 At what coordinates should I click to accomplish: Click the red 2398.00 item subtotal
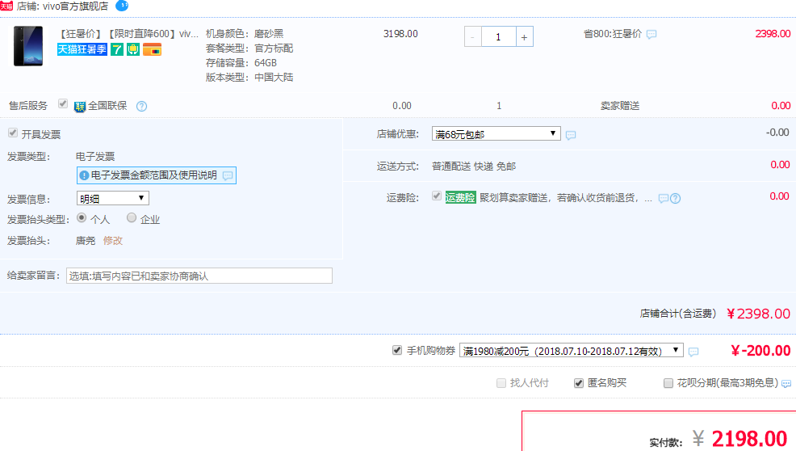pos(773,34)
